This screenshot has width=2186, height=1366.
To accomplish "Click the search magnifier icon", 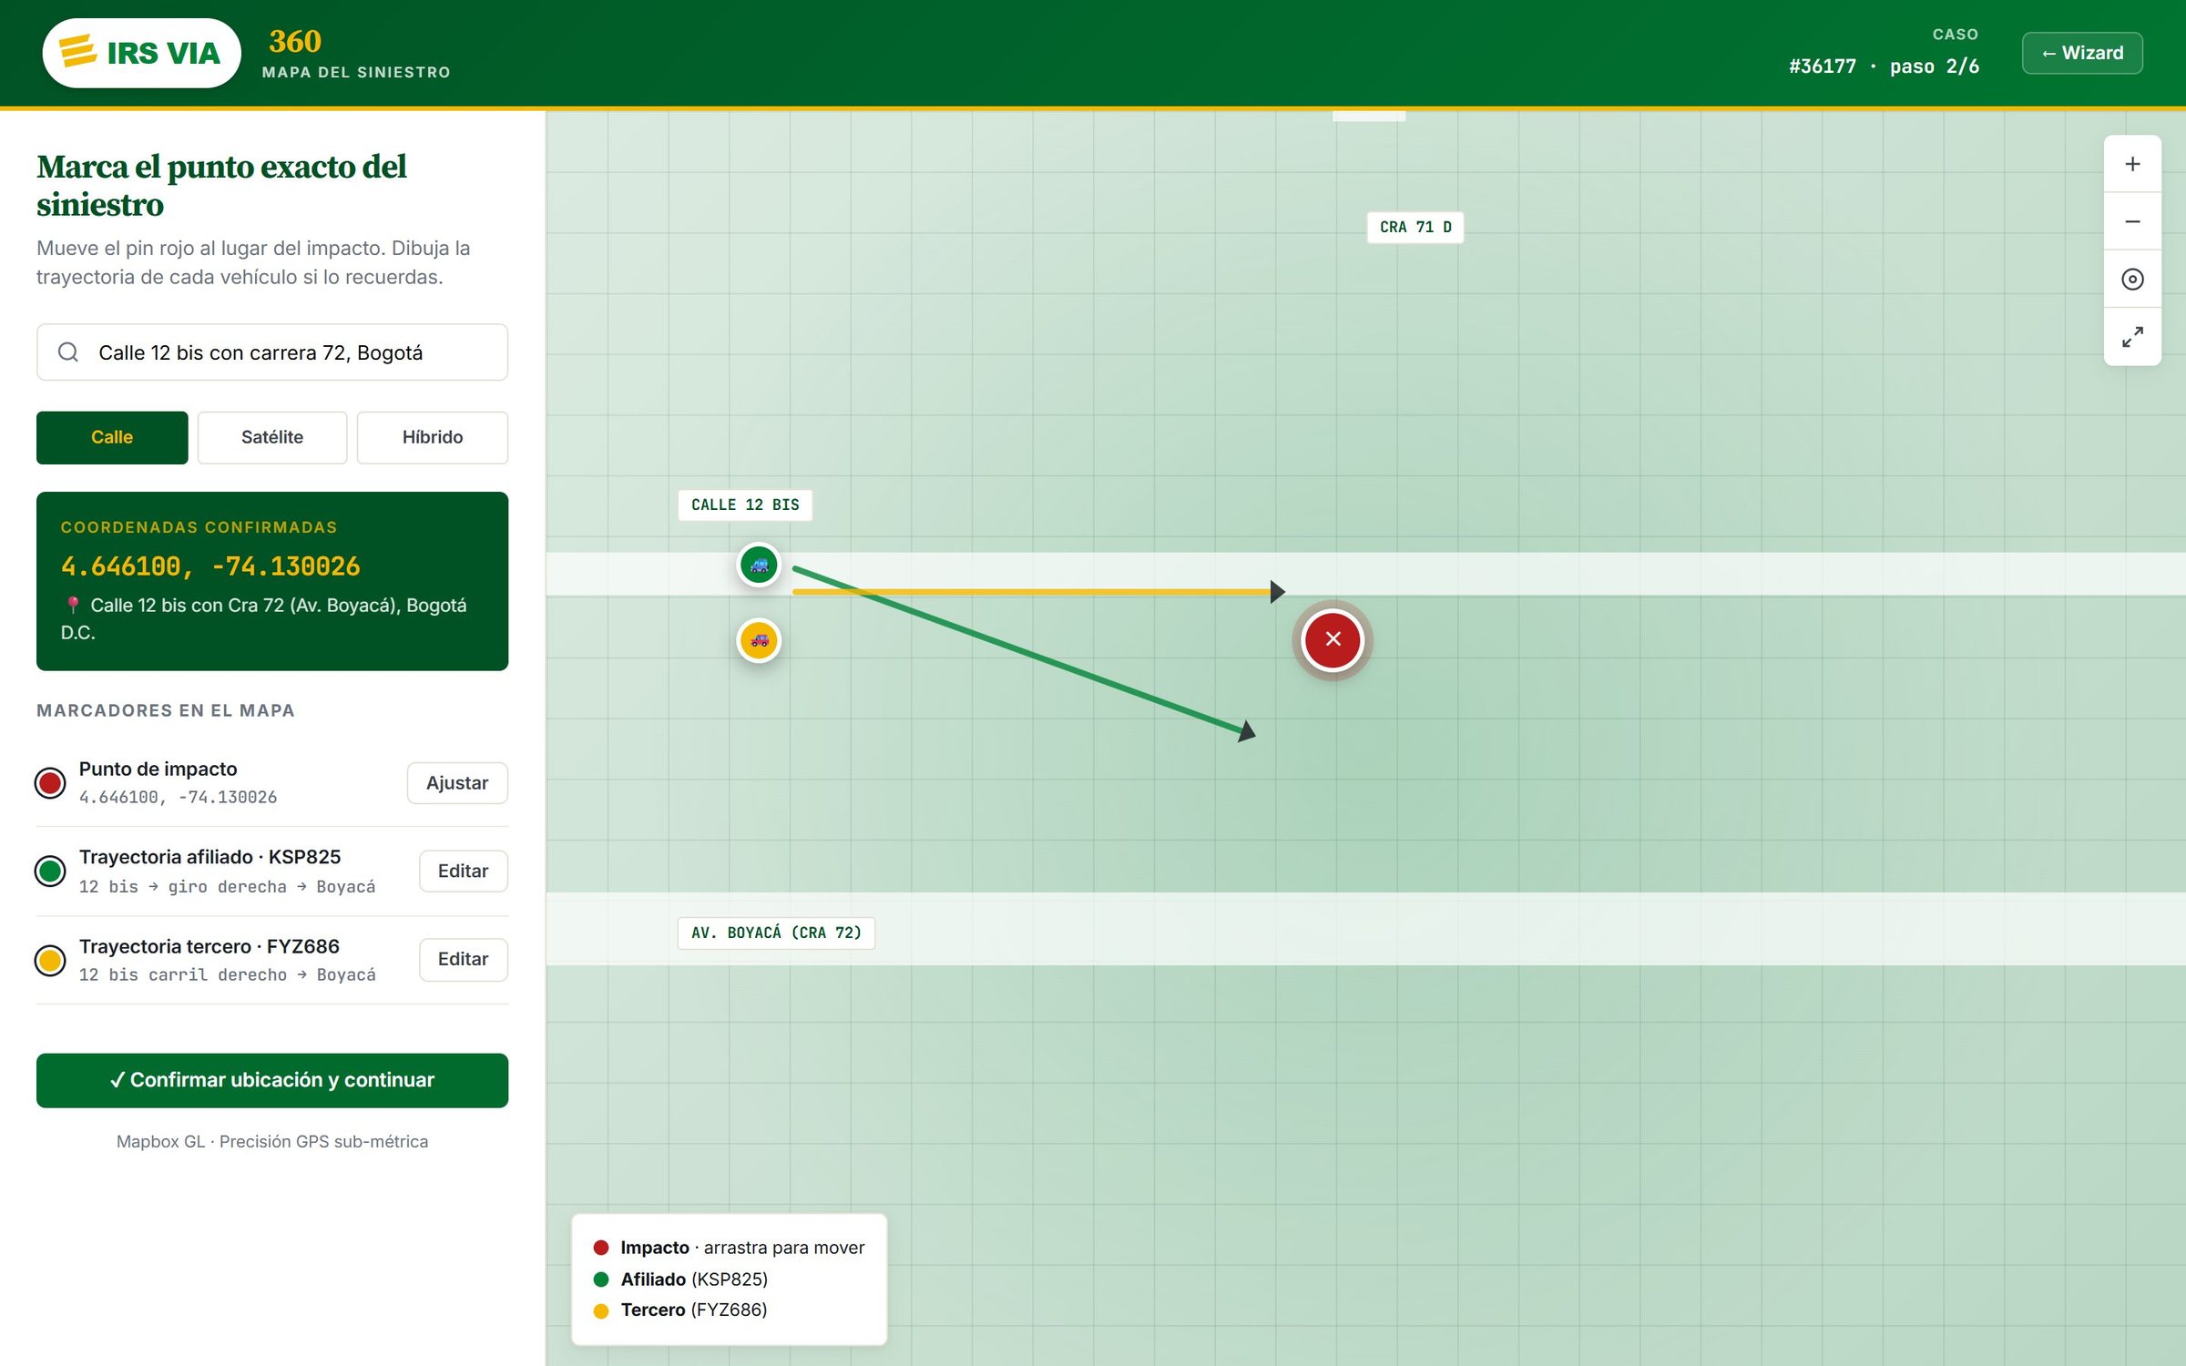I will tap(68, 352).
